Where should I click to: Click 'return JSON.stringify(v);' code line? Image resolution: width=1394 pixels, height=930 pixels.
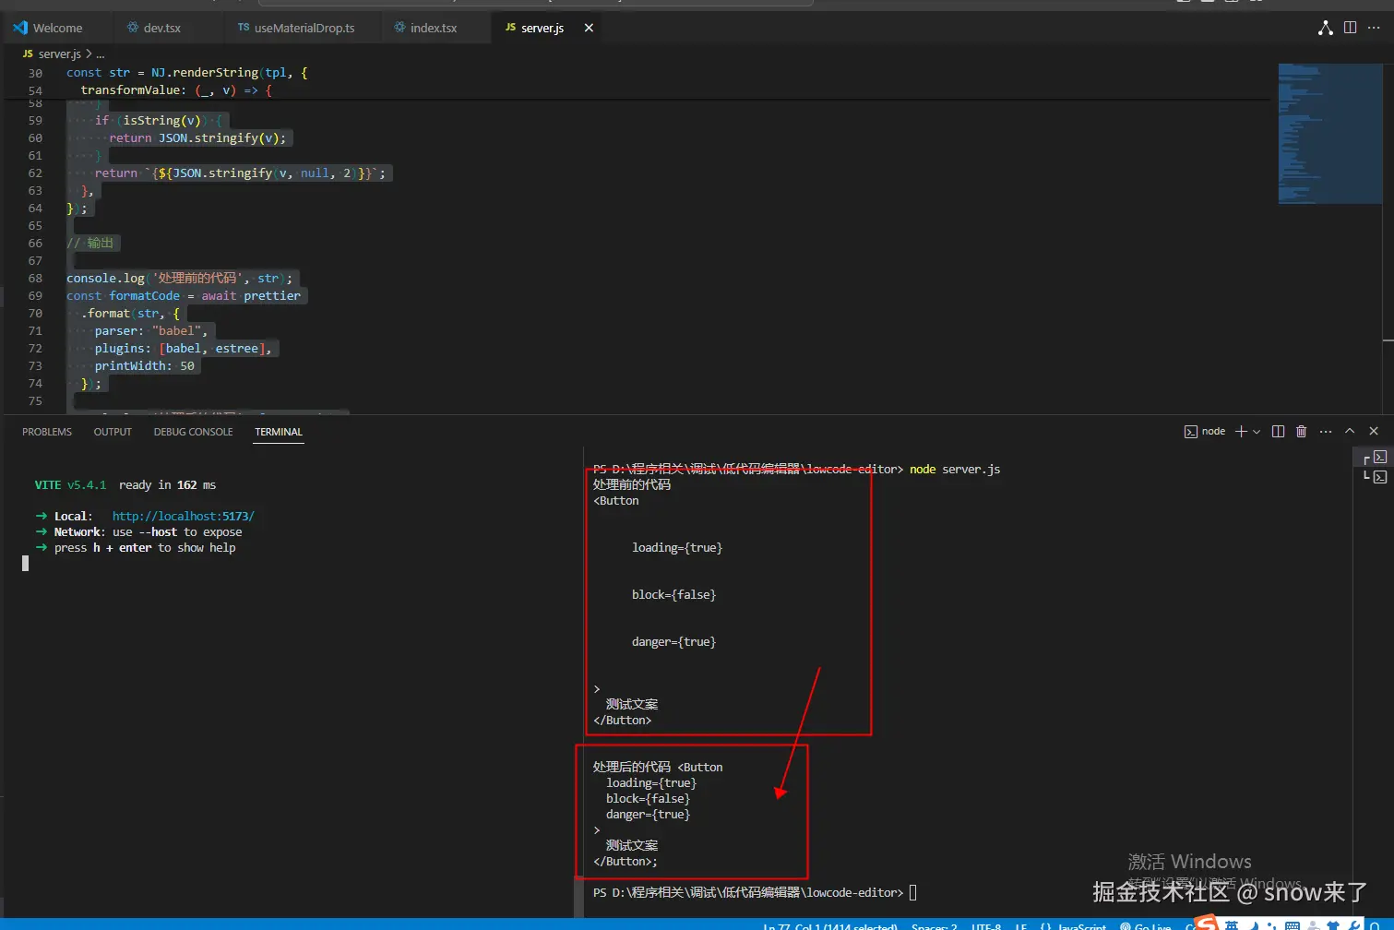197,138
